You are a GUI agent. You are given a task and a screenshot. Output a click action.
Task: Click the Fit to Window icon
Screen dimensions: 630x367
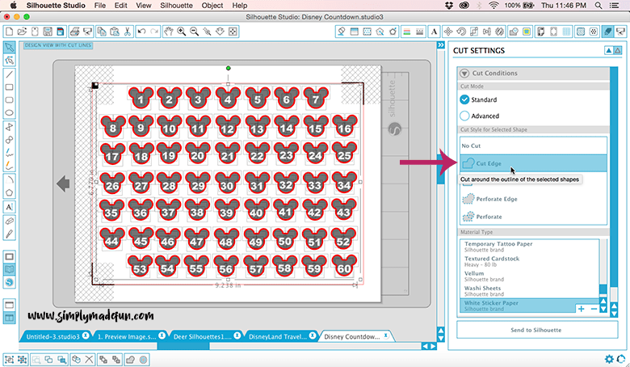(x=233, y=32)
